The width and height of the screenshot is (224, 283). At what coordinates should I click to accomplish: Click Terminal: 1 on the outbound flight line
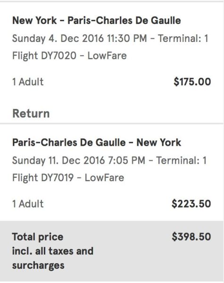point(183,39)
